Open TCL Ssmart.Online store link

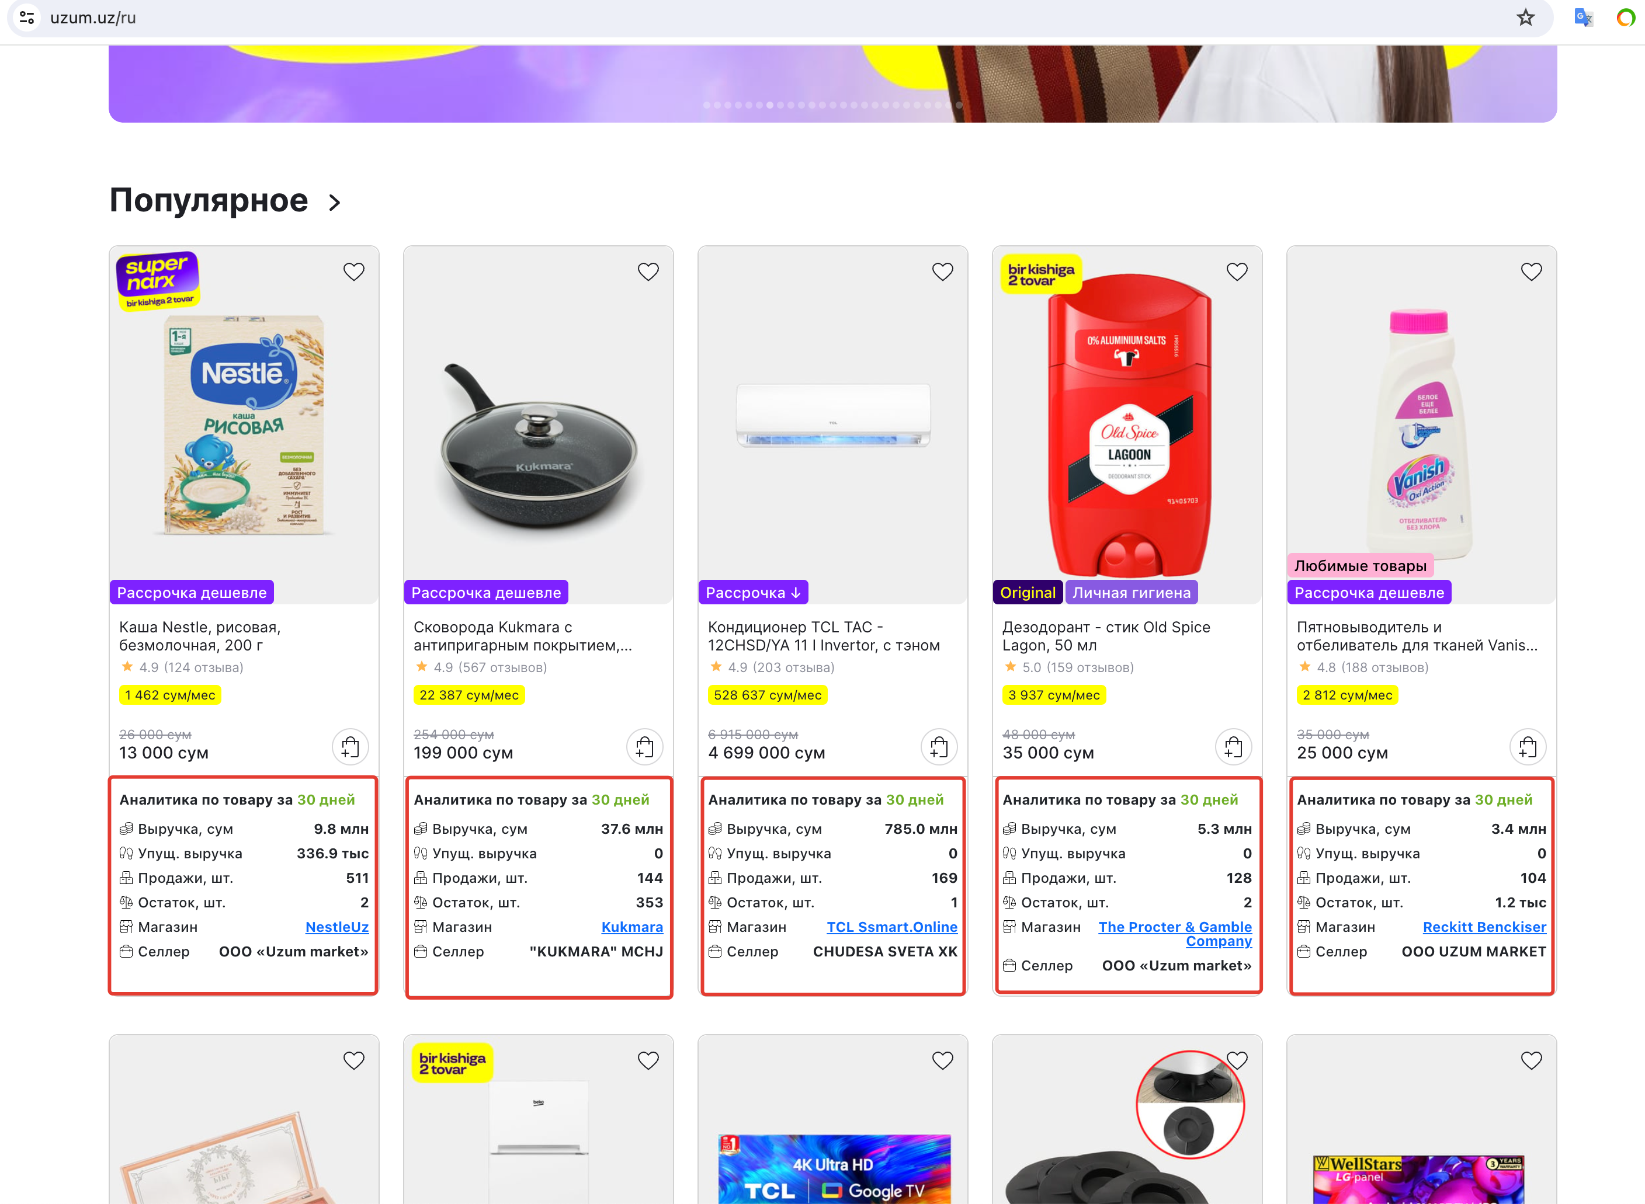point(892,927)
